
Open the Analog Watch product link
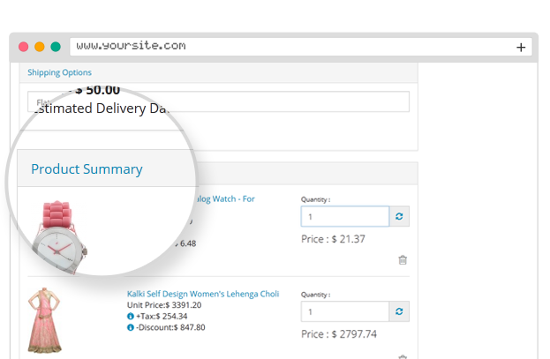224,199
